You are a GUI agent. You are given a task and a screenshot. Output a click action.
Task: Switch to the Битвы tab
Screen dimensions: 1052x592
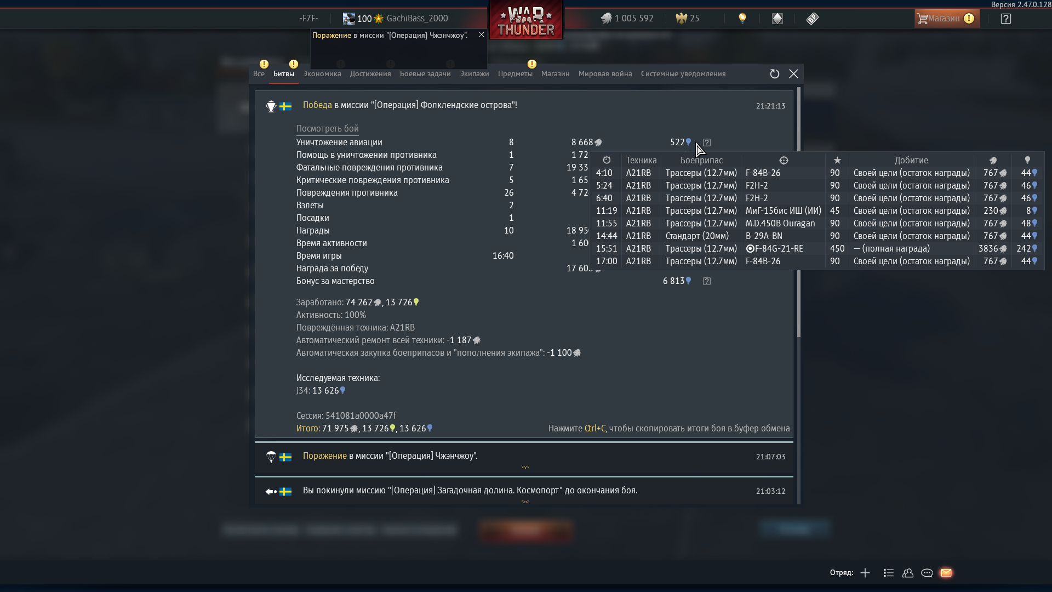(284, 74)
